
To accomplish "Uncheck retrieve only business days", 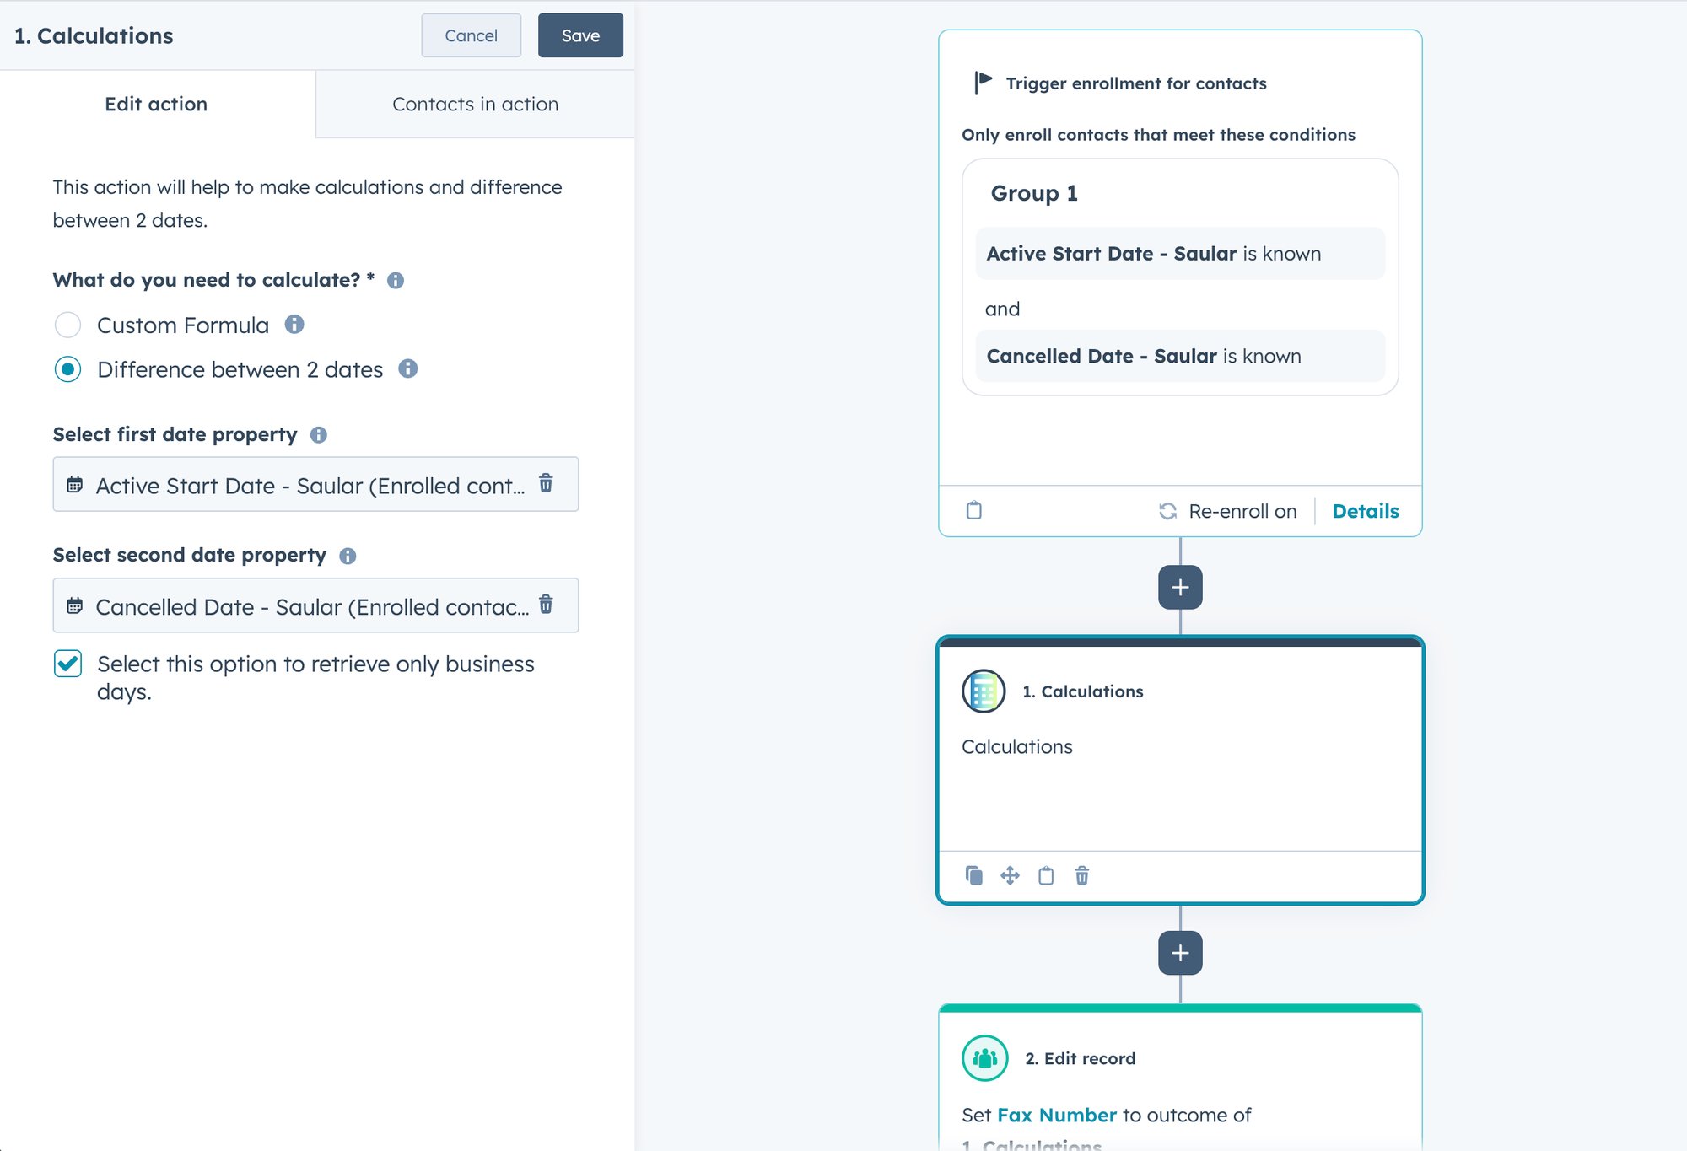I will (x=67, y=664).
